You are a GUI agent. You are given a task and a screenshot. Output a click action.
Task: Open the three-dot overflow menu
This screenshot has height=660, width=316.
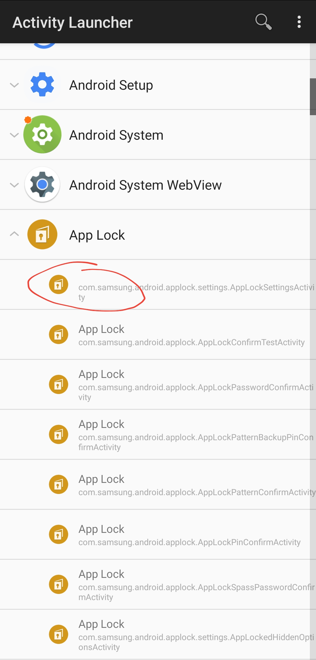pos(299,22)
